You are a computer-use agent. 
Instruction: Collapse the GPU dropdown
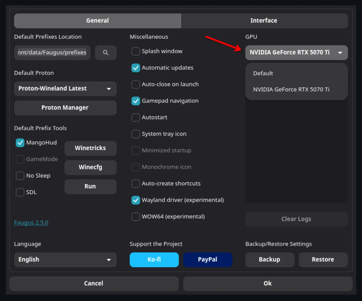[x=296, y=52]
